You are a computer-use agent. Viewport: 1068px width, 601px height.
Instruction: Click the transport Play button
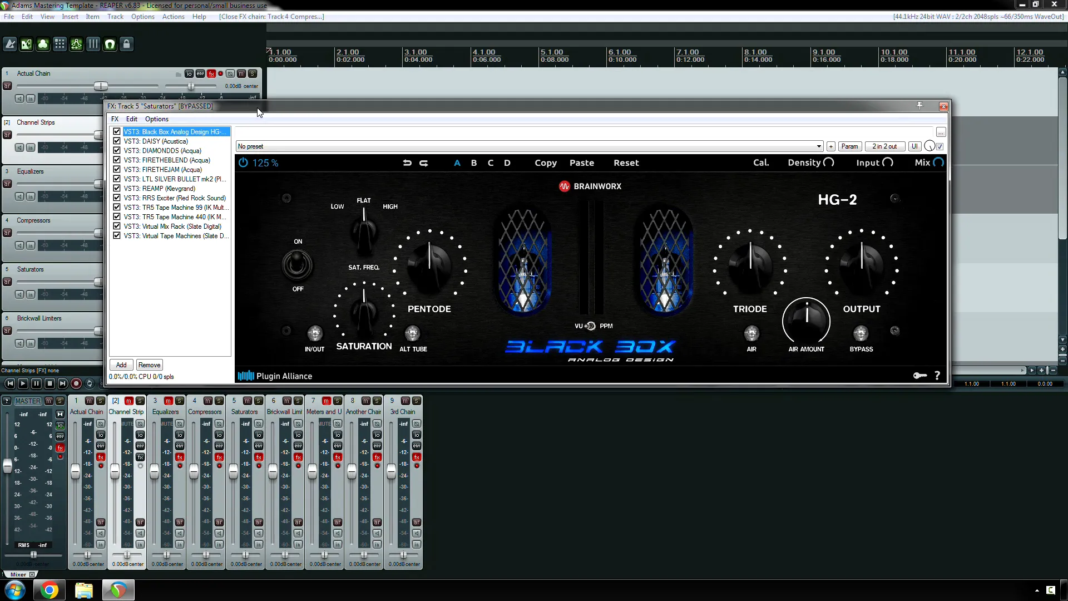[x=23, y=383]
